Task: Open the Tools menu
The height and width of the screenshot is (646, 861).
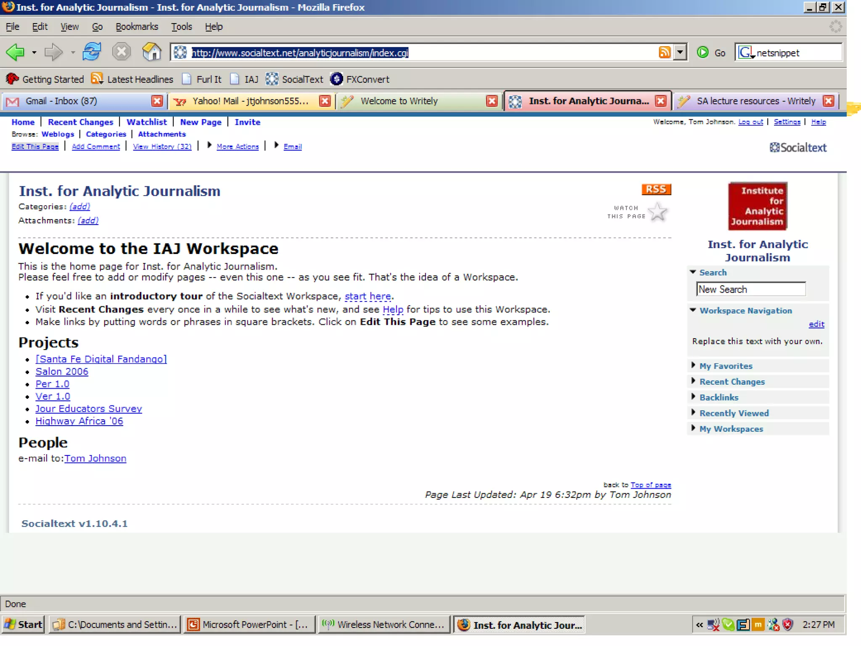Action: [x=182, y=26]
